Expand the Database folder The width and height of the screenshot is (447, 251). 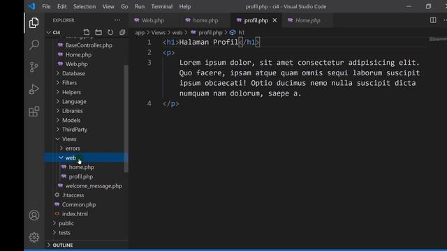73,73
